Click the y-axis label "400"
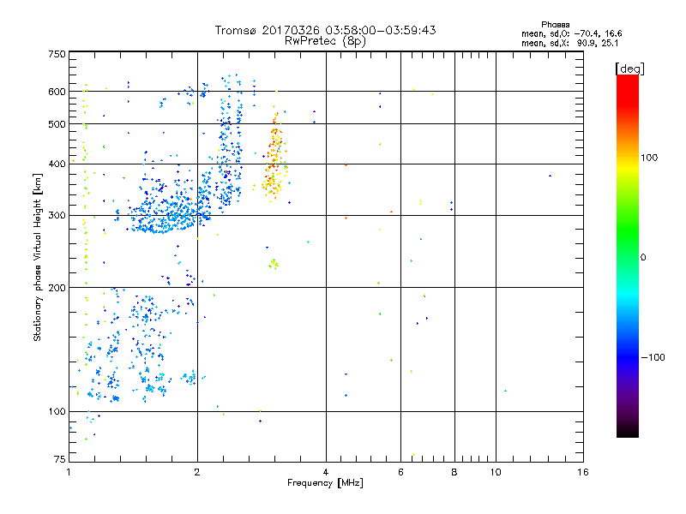This screenshot has width=686, height=514. [x=57, y=164]
